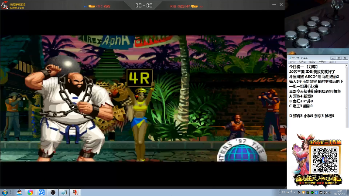Click the line '今日榜一【刀尊】' in Notepad
Viewport: 349px width, 196px height.
[x=303, y=67]
